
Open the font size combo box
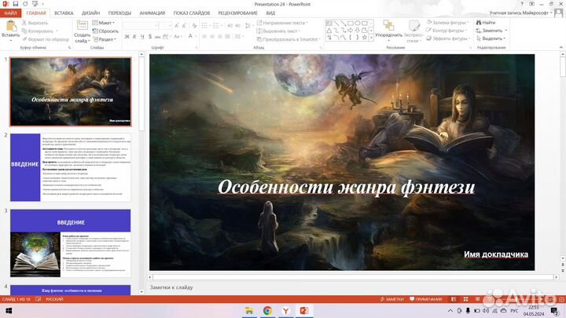pyautogui.click(x=165, y=26)
